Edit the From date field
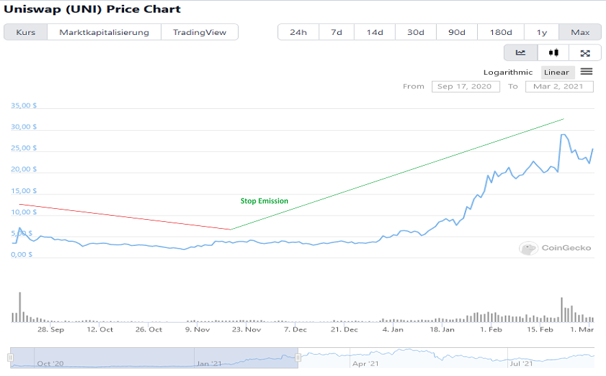The width and height of the screenshot is (606, 376). click(x=465, y=86)
